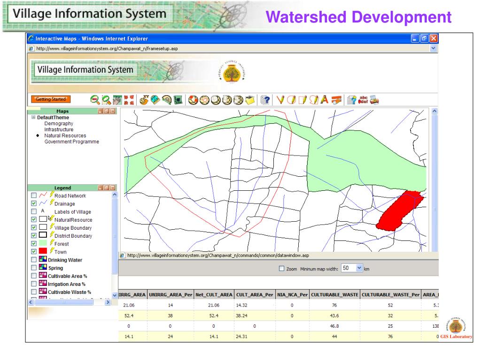The width and height of the screenshot is (481, 360).
Task: Select the text annotation letter A tool
Action: 324,100
